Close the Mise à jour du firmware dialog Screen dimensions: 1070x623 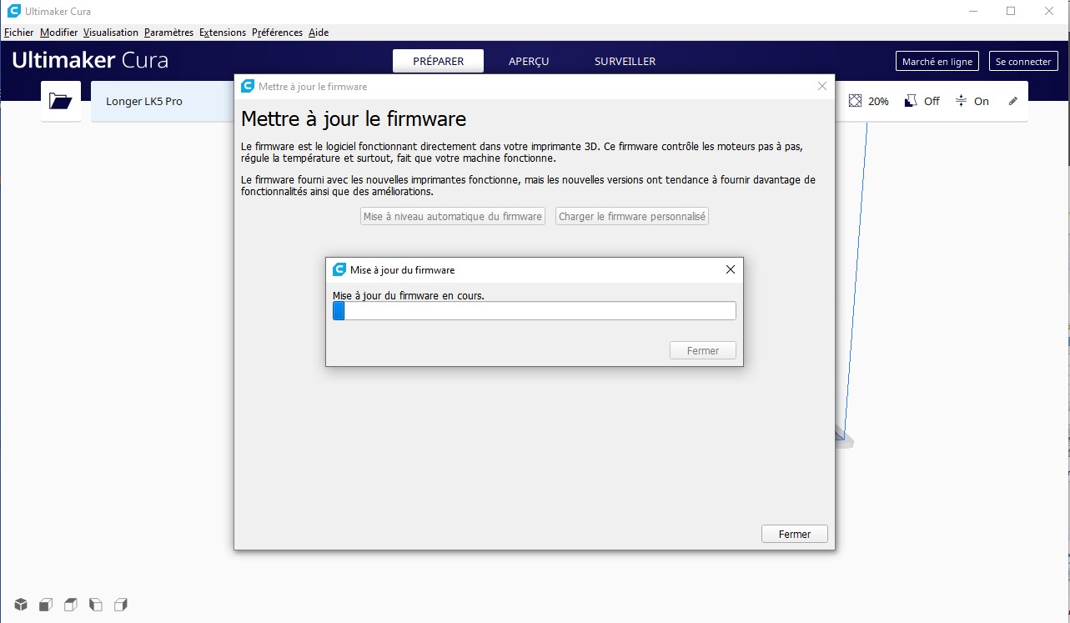tap(731, 269)
